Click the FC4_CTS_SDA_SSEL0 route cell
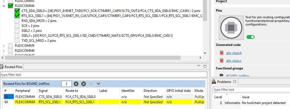 (81, 97)
